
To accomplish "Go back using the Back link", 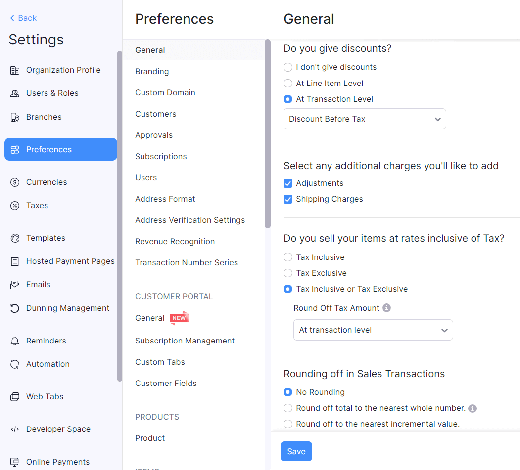I will (23, 18).
